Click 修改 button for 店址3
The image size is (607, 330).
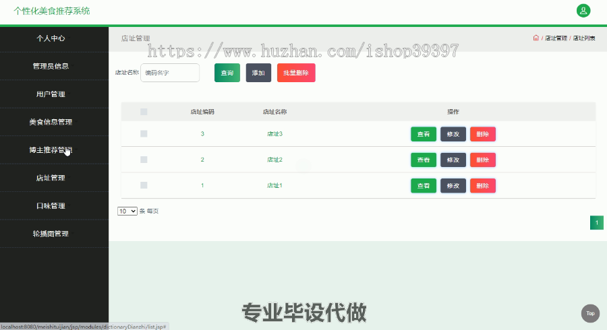[x=453, y=134]
